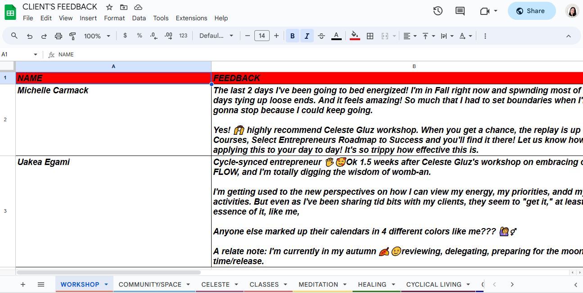Toggle strikethrough formatting
This screenshot has width=583, height=293.
[x=321, y=36]
